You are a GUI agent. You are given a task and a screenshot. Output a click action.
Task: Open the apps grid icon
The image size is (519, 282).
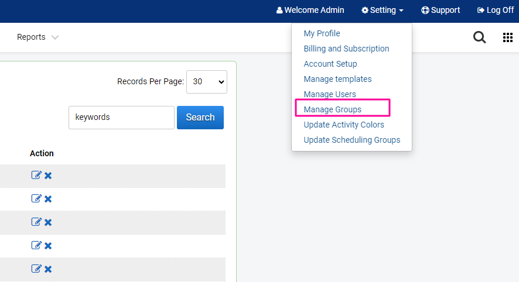click(508, 37)
